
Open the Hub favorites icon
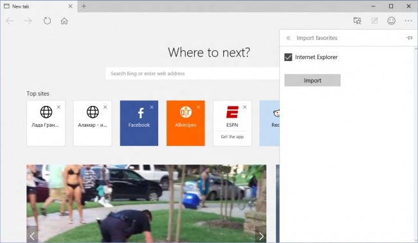(x=357, y=21)
